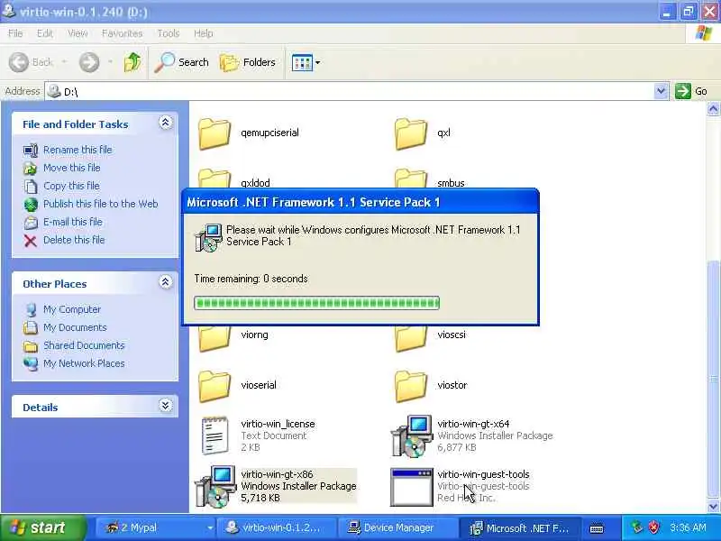Select the virtio-win_license text document icon
Image resolution: width=721 pixels, height=541 pixels.
[214, 436]
